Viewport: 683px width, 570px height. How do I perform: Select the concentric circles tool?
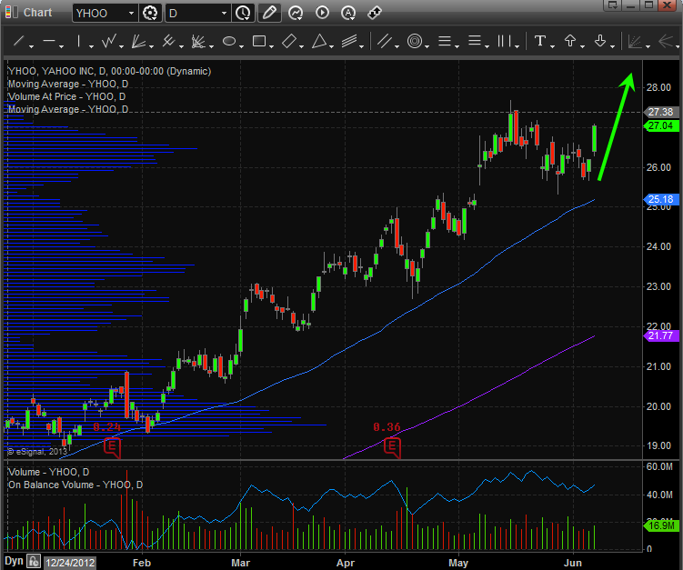tap(415, 42)
